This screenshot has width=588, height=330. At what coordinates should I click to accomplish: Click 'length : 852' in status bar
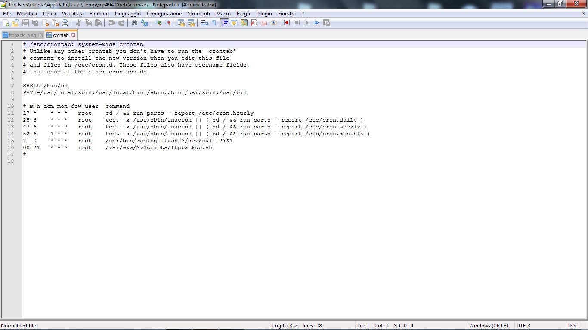[284, 326]
